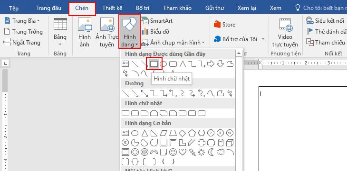Choose the right triangle basic shape
347x171 pixels.
tap(154, 133)
